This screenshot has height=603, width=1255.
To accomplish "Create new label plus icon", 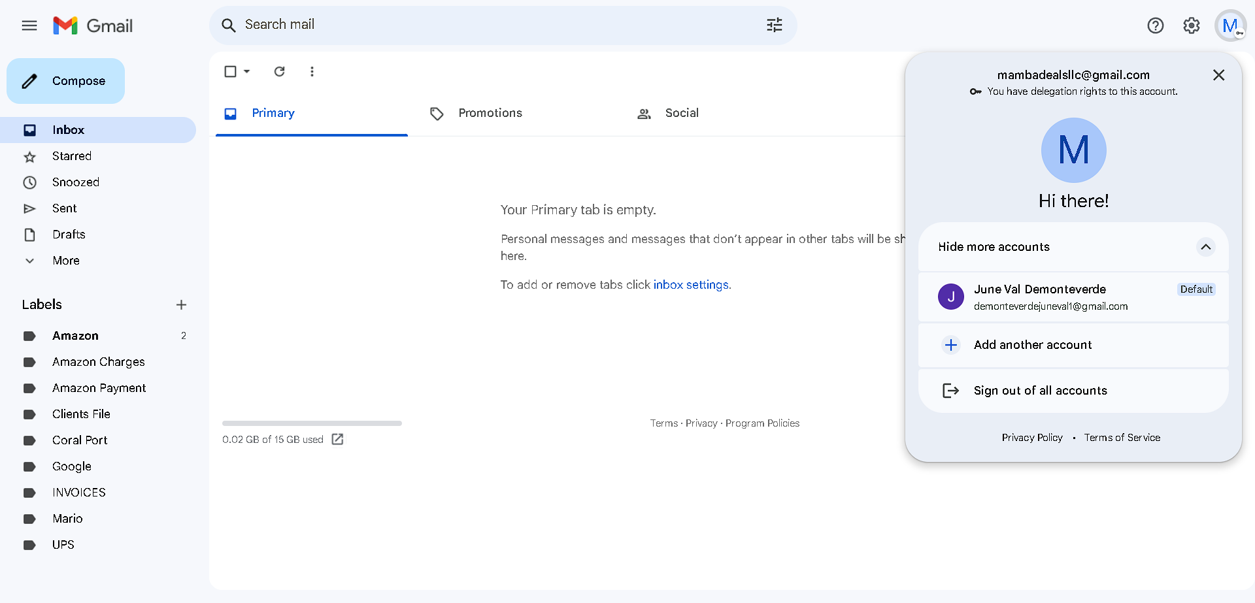I will (x=181, y=304).
